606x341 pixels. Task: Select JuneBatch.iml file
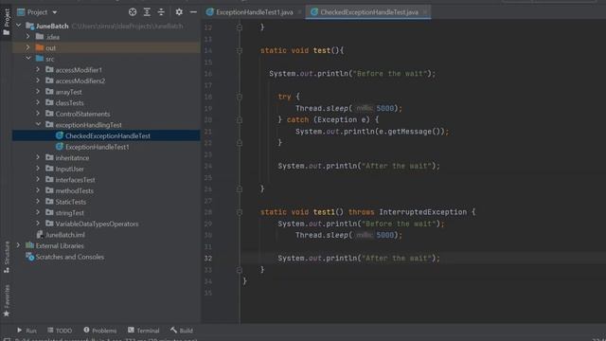pyautogui.click(x=65, y=235)
